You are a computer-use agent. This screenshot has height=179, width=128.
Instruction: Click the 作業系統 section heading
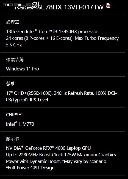[x=15, y=60]
